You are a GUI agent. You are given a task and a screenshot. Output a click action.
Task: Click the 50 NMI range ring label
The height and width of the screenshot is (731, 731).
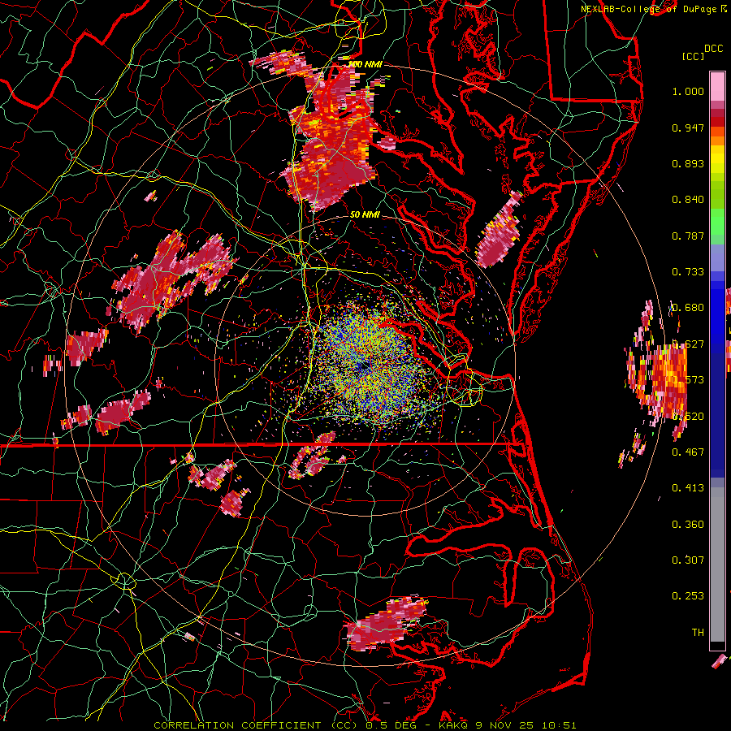point(365,214)
